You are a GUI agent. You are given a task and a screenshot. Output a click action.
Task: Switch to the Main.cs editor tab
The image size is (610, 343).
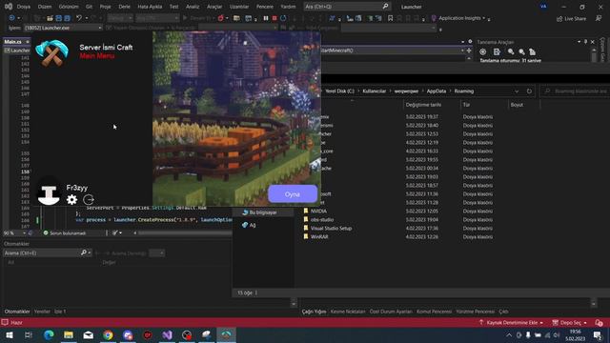tap(12, 42)
